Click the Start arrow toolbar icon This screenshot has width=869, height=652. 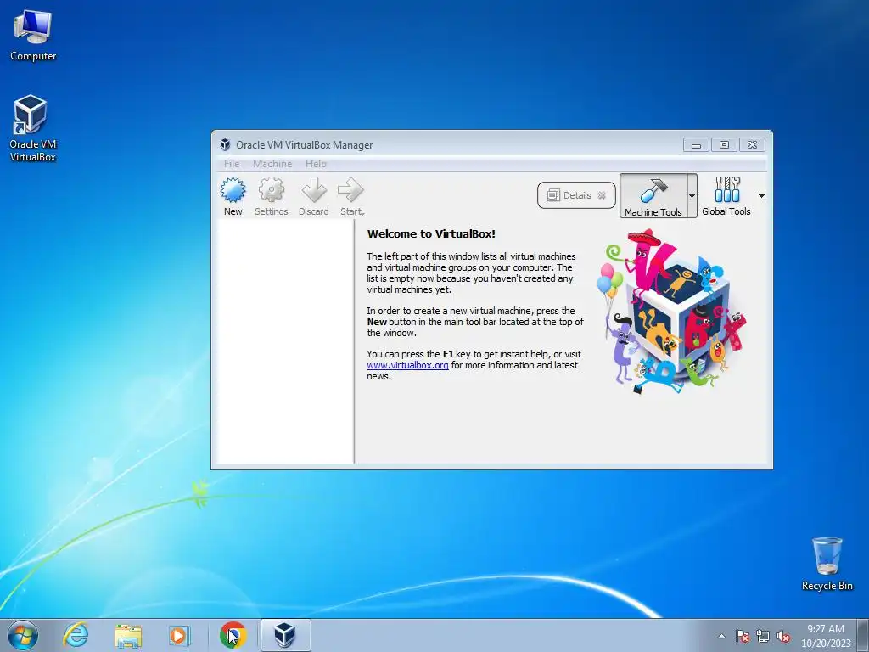pyautogui.click(x=351, y=196)
